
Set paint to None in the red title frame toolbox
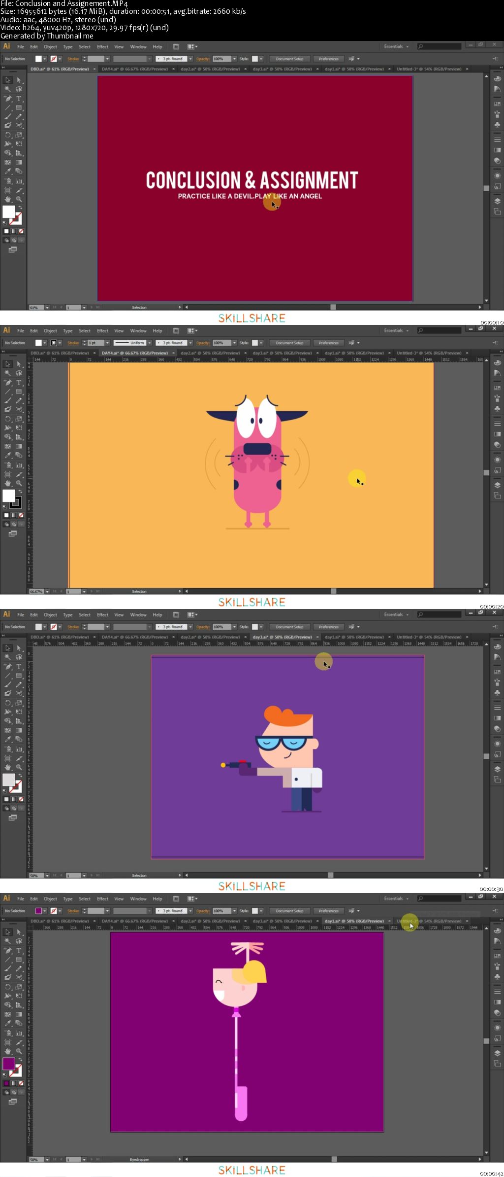click(21, 231)
